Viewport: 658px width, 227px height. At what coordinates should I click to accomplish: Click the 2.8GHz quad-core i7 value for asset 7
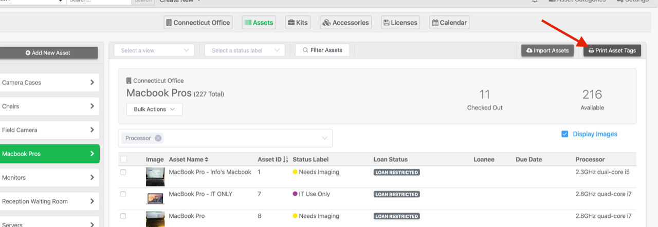(x=603, y=194)
